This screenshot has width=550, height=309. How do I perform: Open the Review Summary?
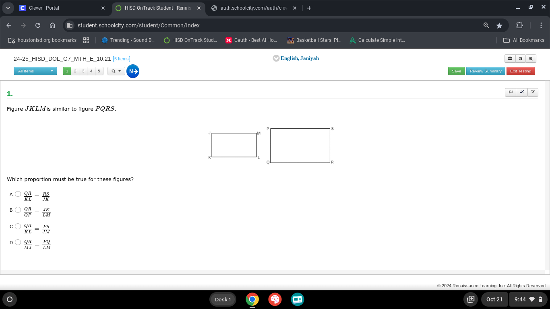486,71
